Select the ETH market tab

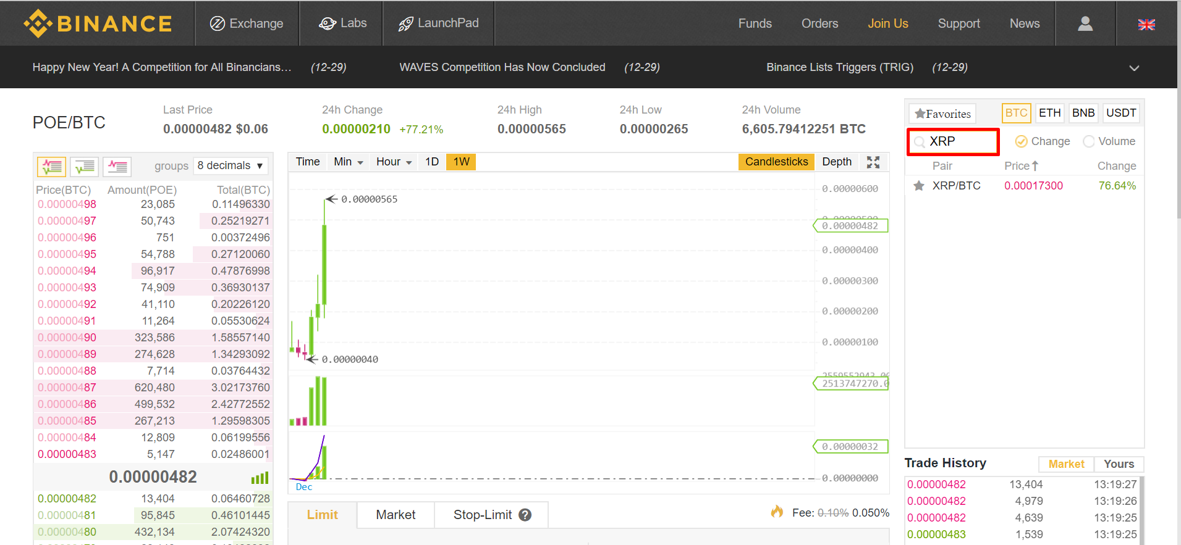(x=1049, y=113)
